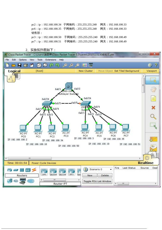162x230 pixels.
Task: Click the Multilayer Switch0 device
Action: pyautogui.click(x=68, y=86)
